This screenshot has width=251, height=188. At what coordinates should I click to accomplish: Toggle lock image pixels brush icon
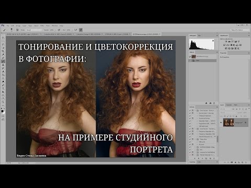(x=228, y=116)
